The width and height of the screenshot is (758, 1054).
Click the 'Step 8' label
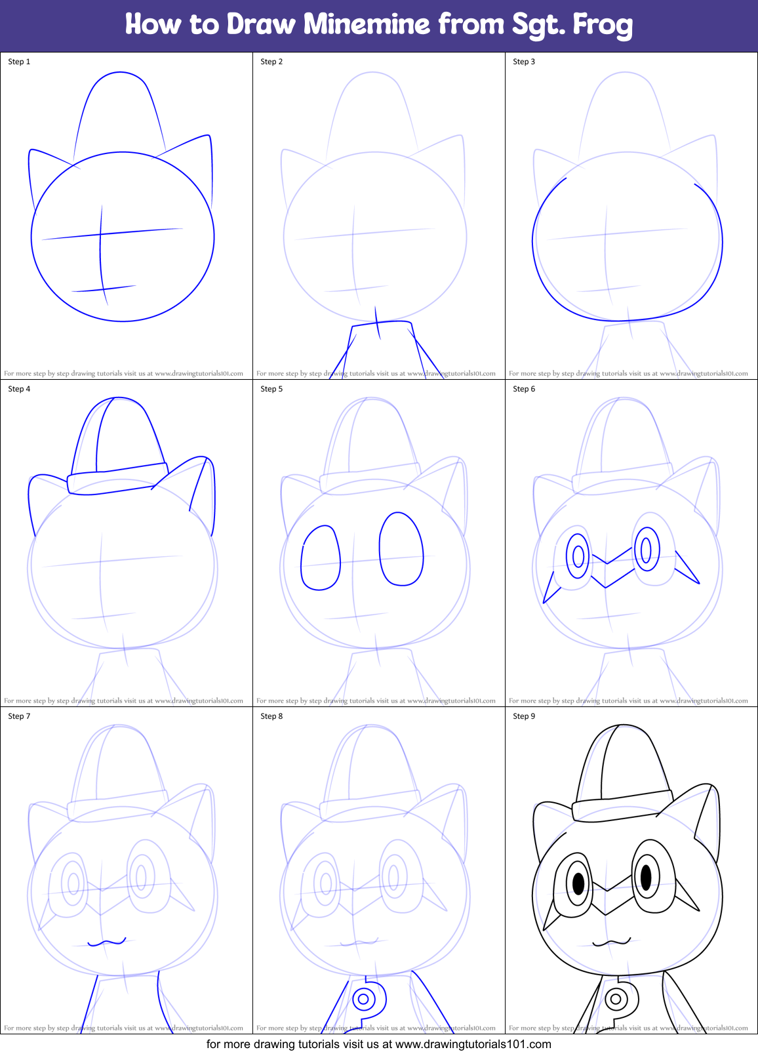pyautogui.click(x=271, y=716)
